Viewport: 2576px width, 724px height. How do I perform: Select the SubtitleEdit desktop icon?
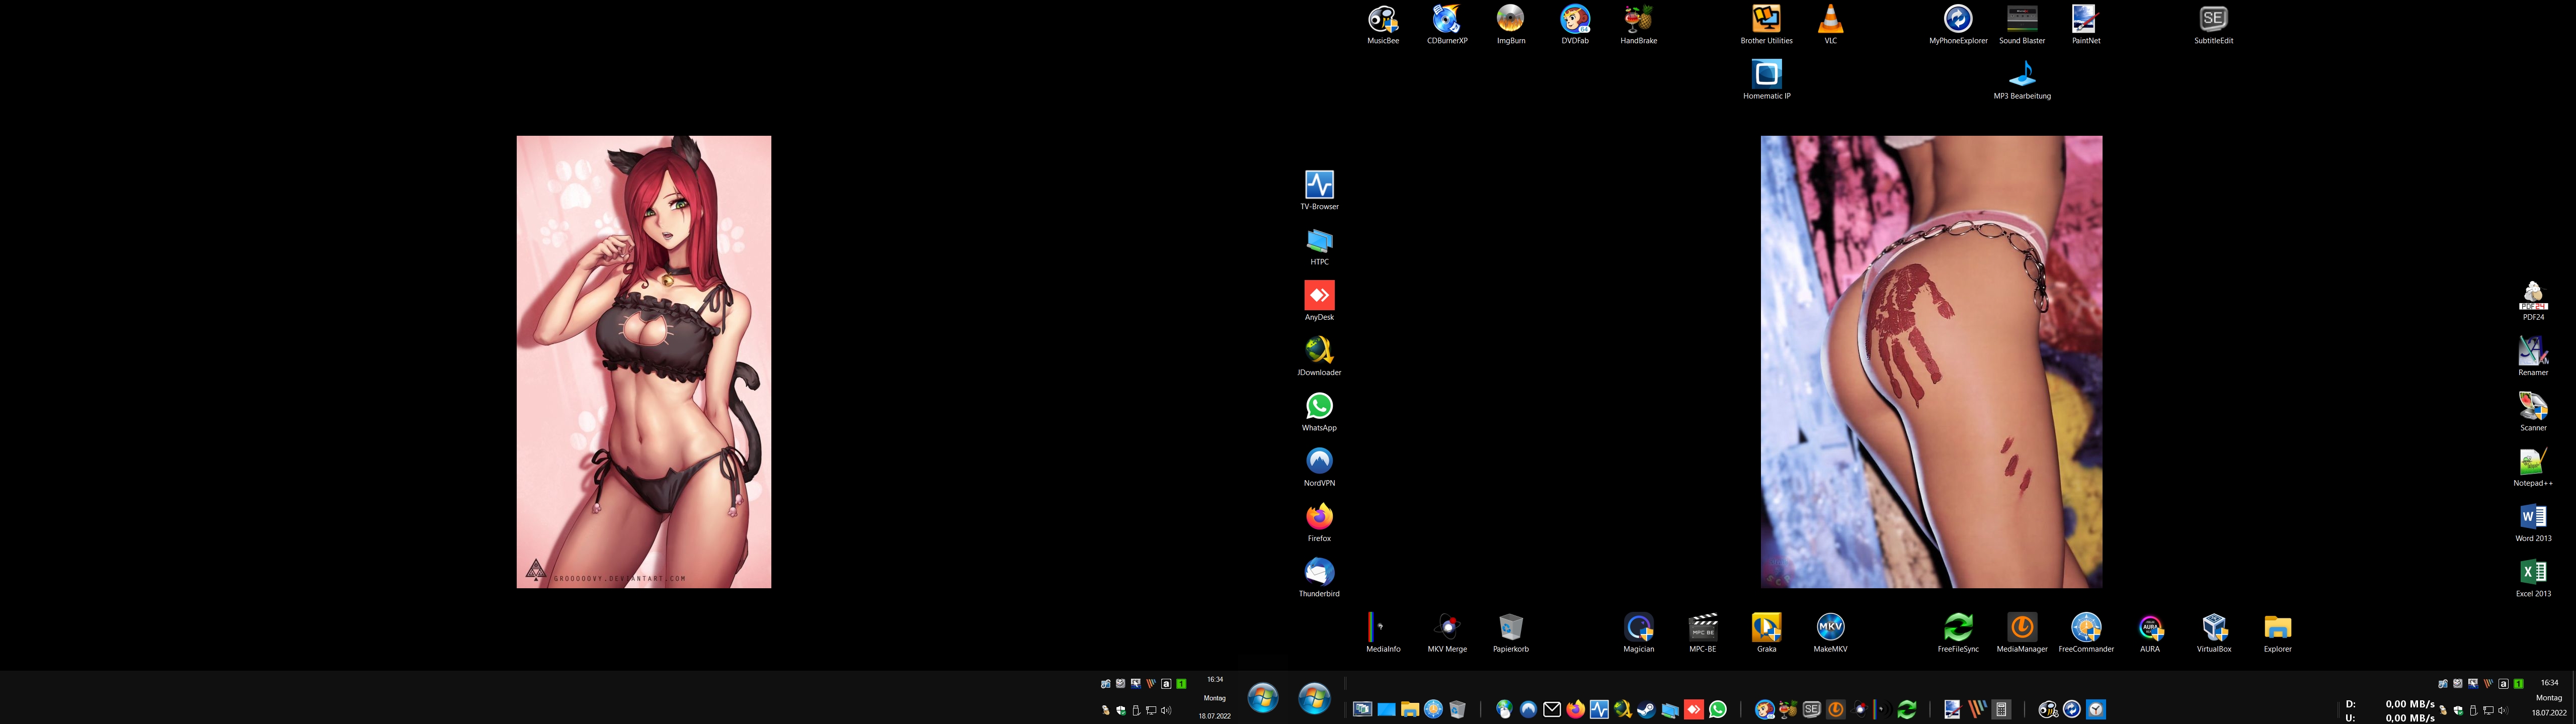coord(2213,25)
